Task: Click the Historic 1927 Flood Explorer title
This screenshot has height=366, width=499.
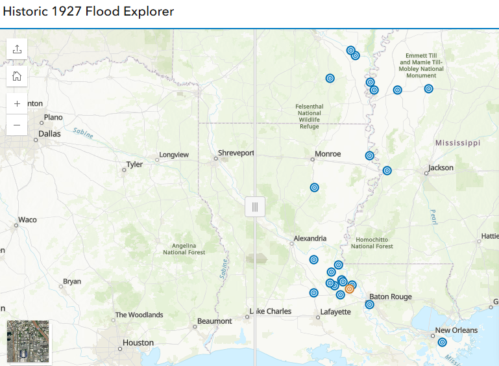Action: 88,12
